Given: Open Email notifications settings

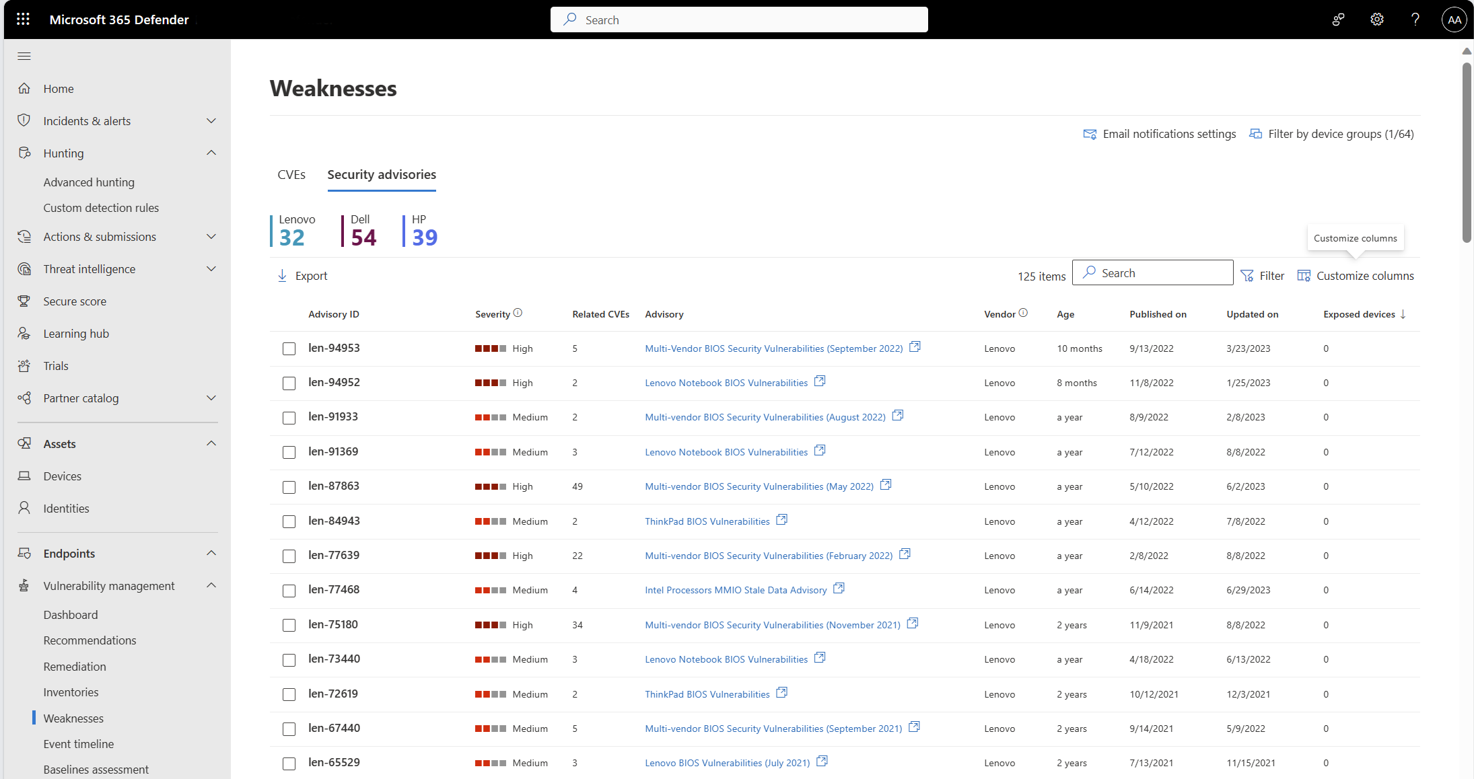Looking at the screenshot, I should pyautogui.click(x=1159, y=134).
